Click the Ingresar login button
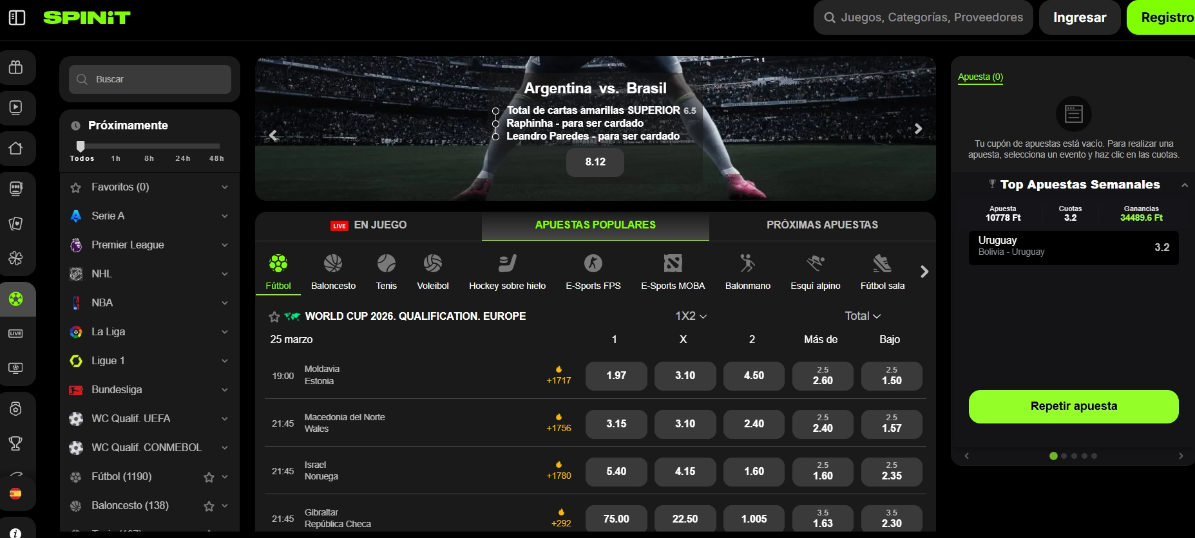 [1080, 17]
